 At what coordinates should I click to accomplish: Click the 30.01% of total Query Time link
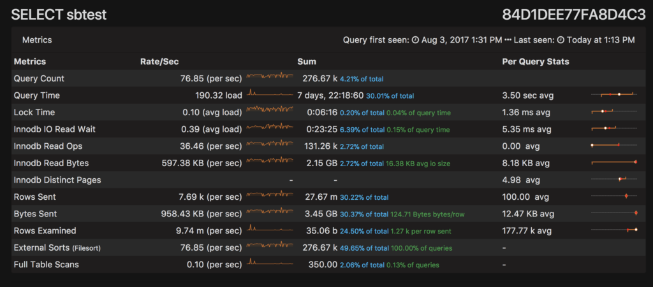[390, 96]
